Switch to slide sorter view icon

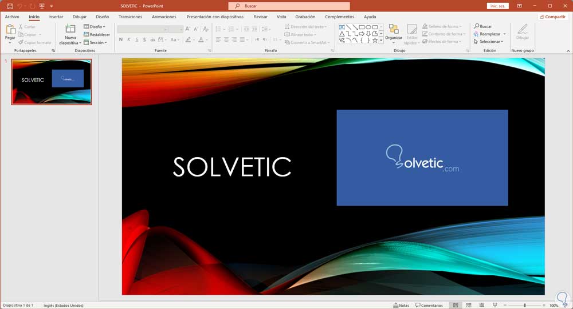[469, 306]
